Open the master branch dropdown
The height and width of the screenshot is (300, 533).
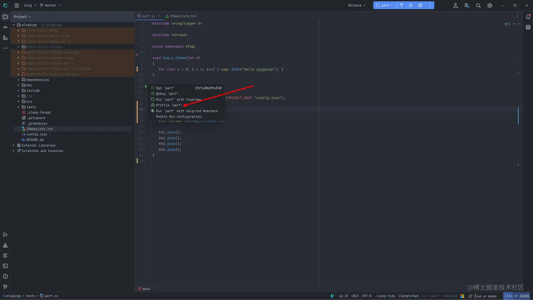click(51, 5)
